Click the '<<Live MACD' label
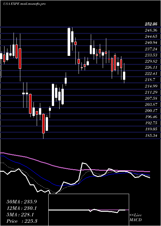Image resolution: width=161 pixels, height=226 pixels. click(x=136, y=217)
